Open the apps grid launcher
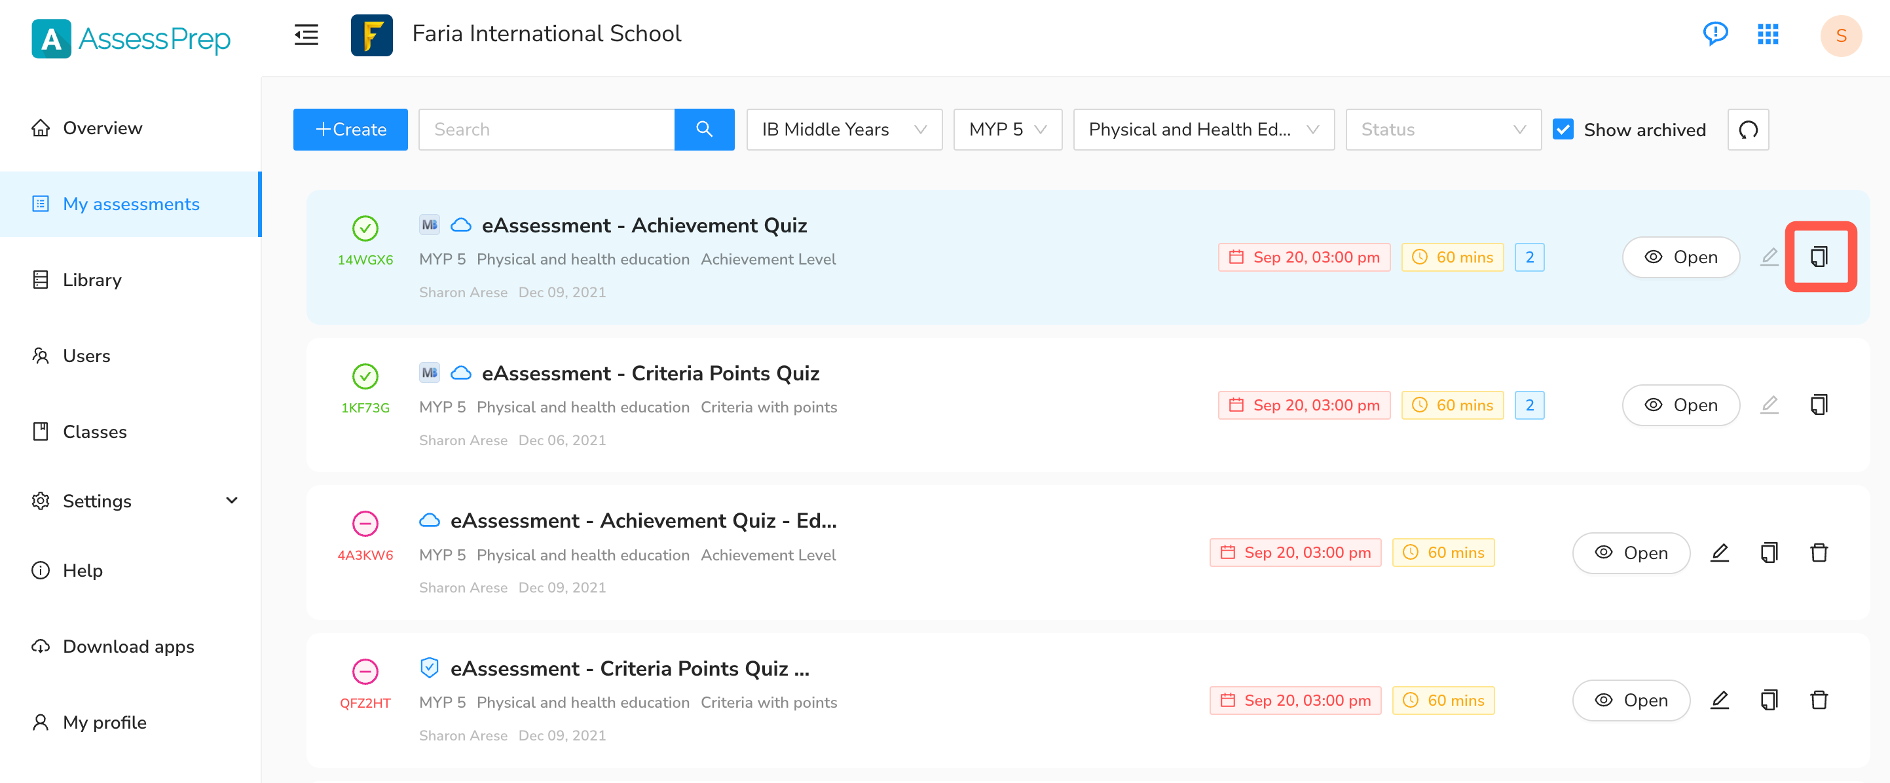Viewport: 1890px width, 783px height. tap(1768, 35)
